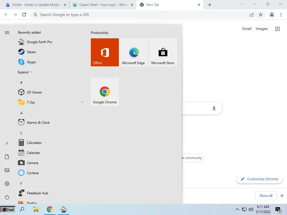Click the Office tile

(x=105, y=52)
